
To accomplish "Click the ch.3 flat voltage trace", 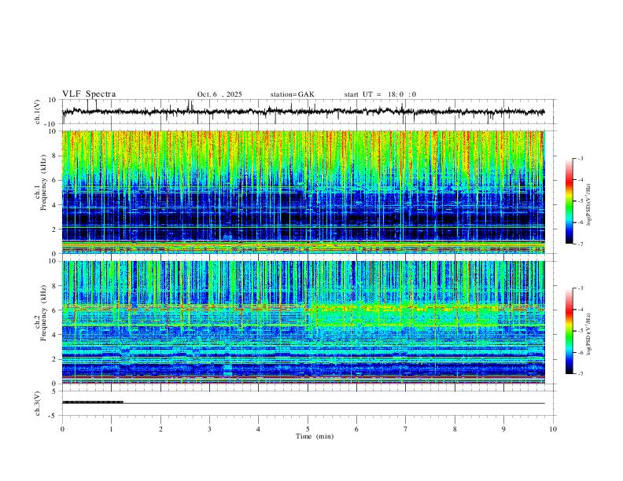I will (x=303, y=403).
